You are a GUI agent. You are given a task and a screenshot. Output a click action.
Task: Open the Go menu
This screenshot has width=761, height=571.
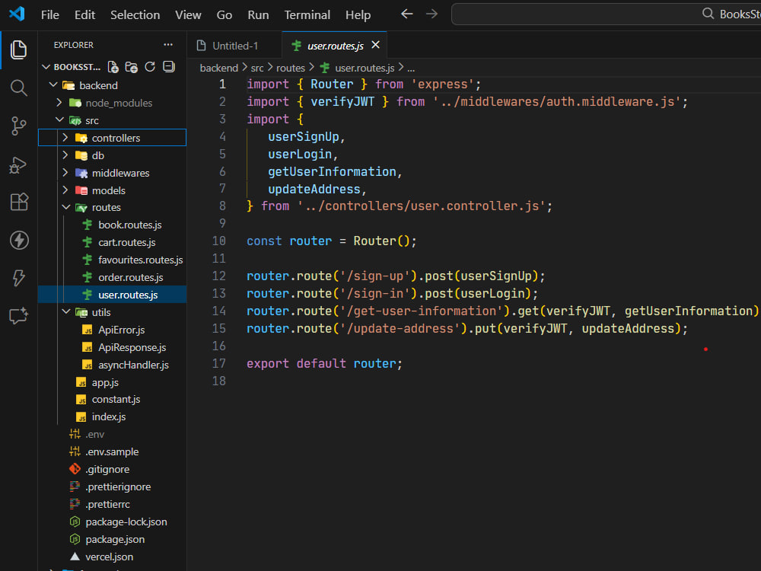[x=224, y=15]
